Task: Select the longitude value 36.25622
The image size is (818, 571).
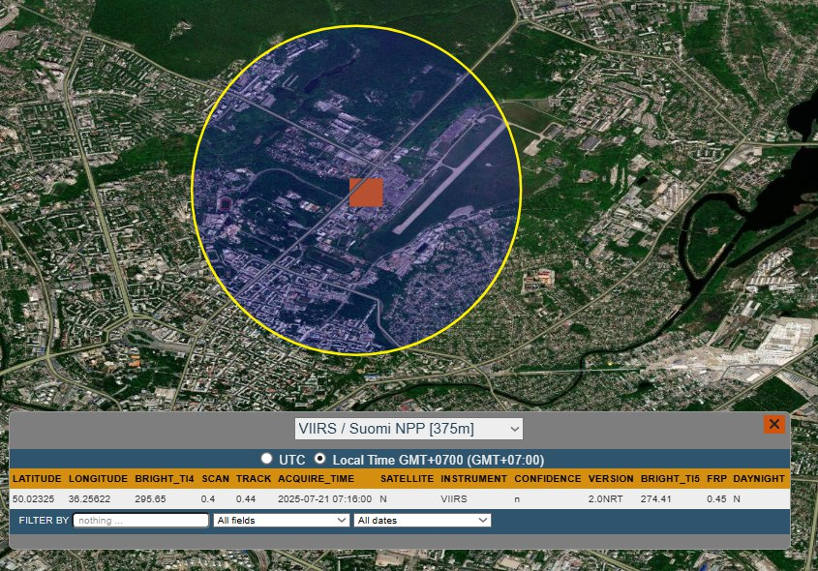Action: pyautogui.click(x=89, y=499)
